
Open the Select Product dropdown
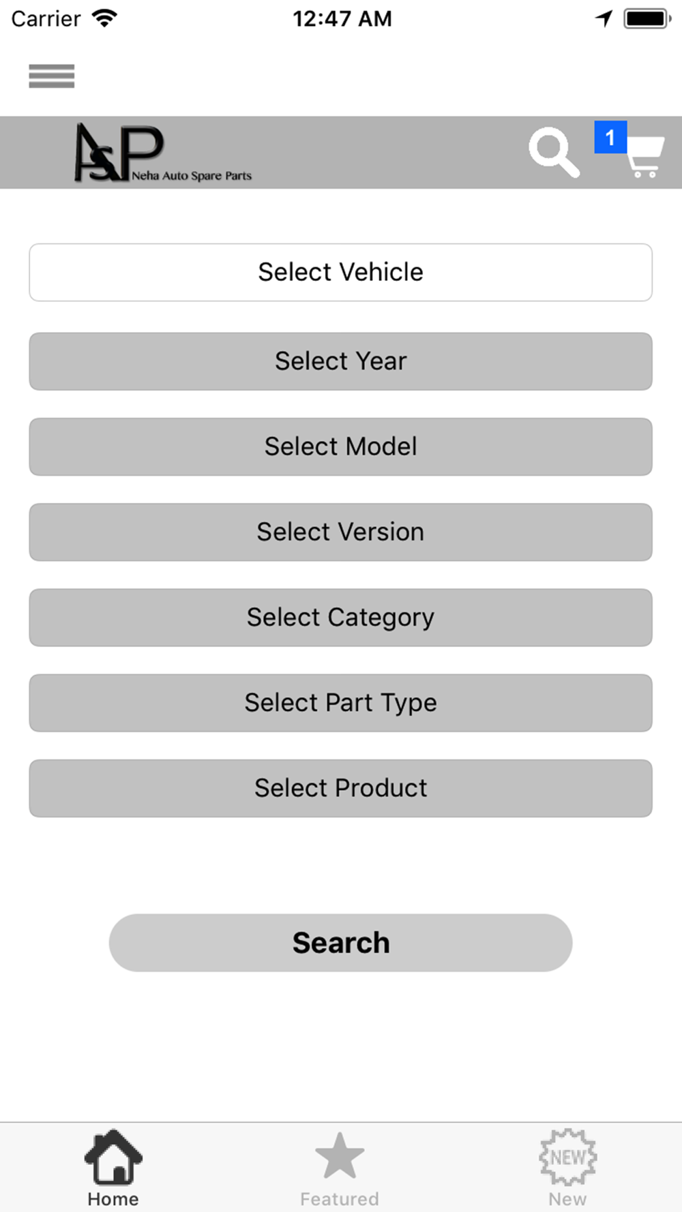(340, 788)
